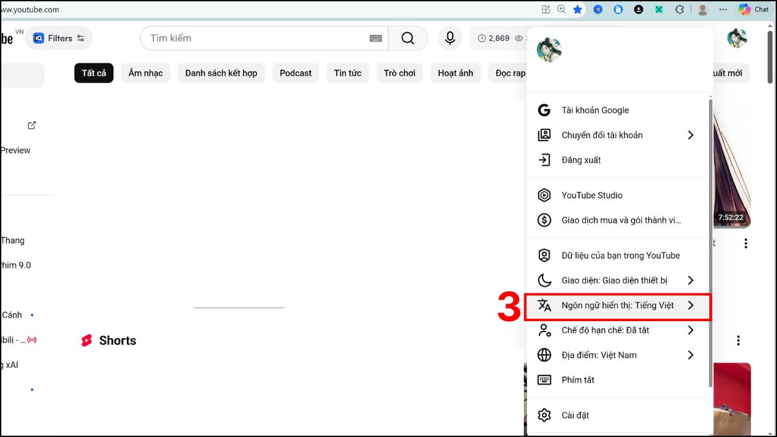Click the black download extension icon

[x=638, y=10]
